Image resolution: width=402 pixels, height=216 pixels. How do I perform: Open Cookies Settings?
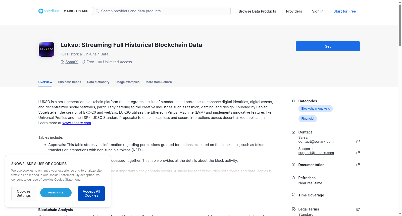pyautogui.click(x=24, y=193)
